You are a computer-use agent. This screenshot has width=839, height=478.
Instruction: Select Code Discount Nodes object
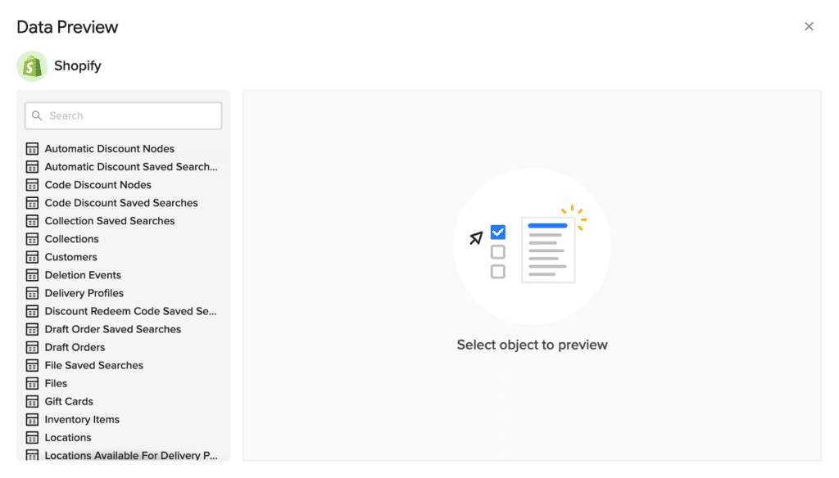pos(98,185)
